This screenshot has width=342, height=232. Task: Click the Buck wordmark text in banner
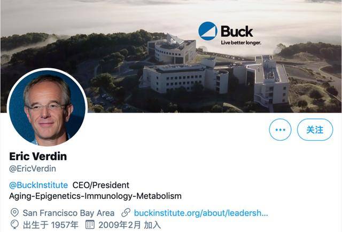click(237, 31)
